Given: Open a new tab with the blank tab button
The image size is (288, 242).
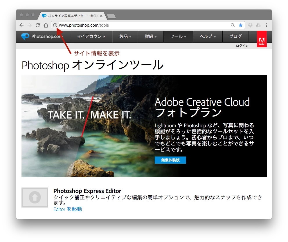Looking at the screenshot, I should [x=111, y=16].
